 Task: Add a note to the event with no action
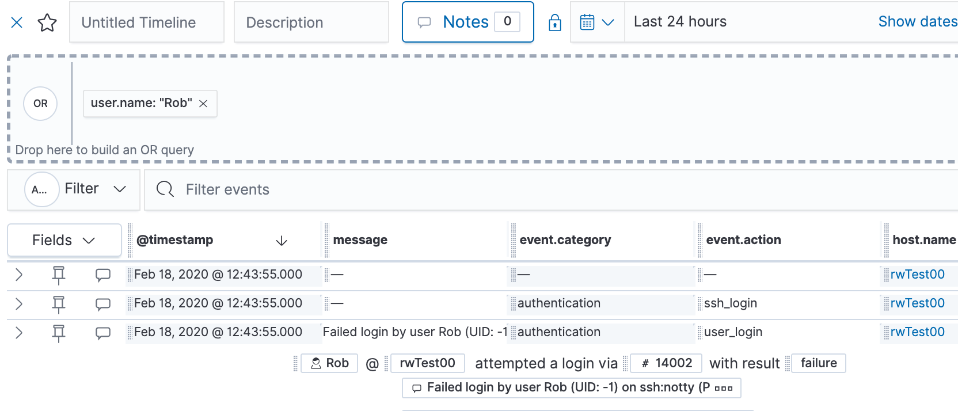coord(103,275)
